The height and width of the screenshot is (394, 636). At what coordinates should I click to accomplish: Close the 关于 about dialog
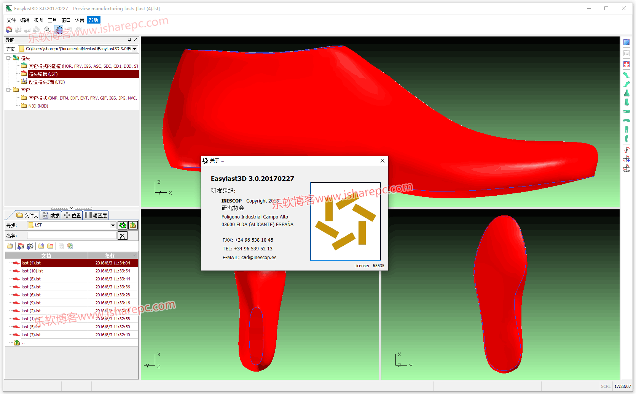(383, 161)
